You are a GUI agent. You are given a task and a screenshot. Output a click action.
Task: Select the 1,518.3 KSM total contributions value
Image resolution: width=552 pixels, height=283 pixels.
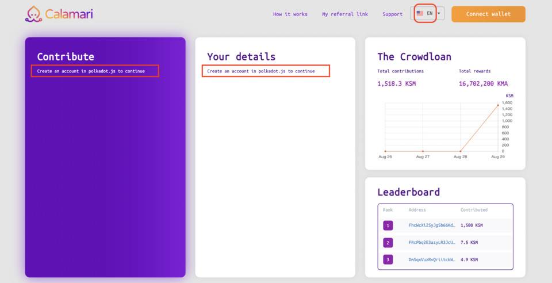click(396, 84)
